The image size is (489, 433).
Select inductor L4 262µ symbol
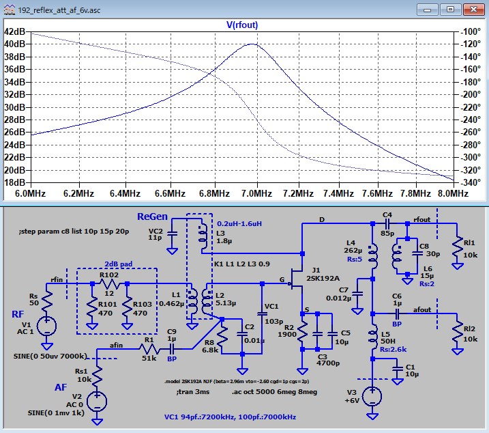coord(372,257)
